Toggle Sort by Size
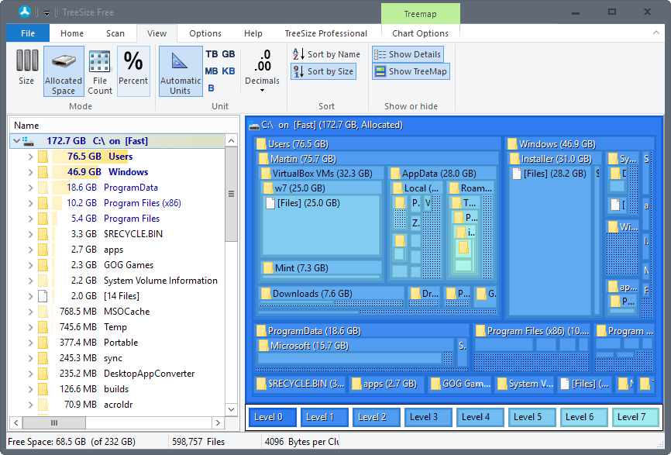671x455 pixels. (323, 71)
